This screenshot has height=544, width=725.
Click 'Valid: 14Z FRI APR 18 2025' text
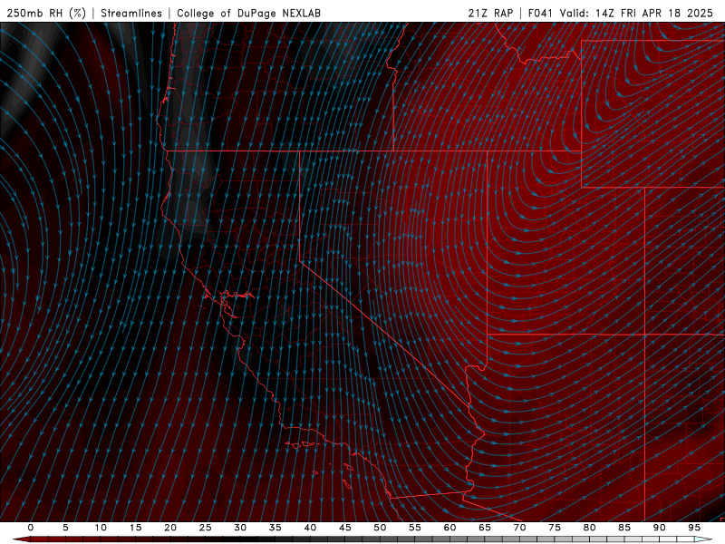(637, 13)
